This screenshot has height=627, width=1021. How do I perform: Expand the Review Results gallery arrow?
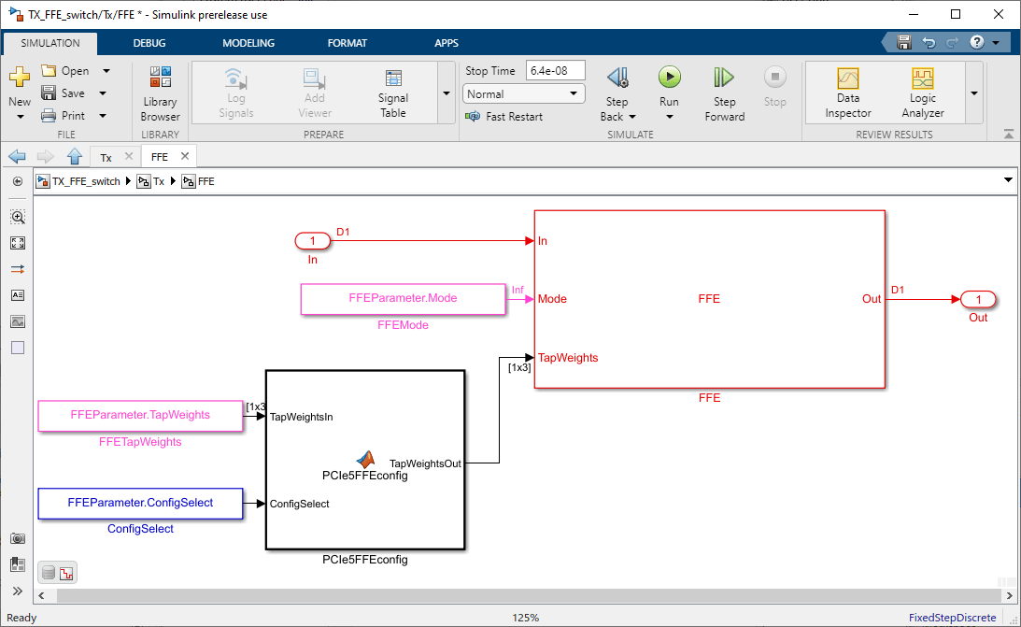click(974, 93)
